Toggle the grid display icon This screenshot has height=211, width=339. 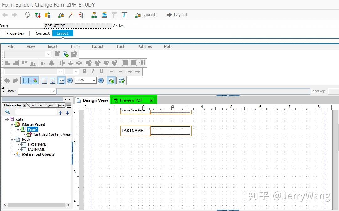25,80
